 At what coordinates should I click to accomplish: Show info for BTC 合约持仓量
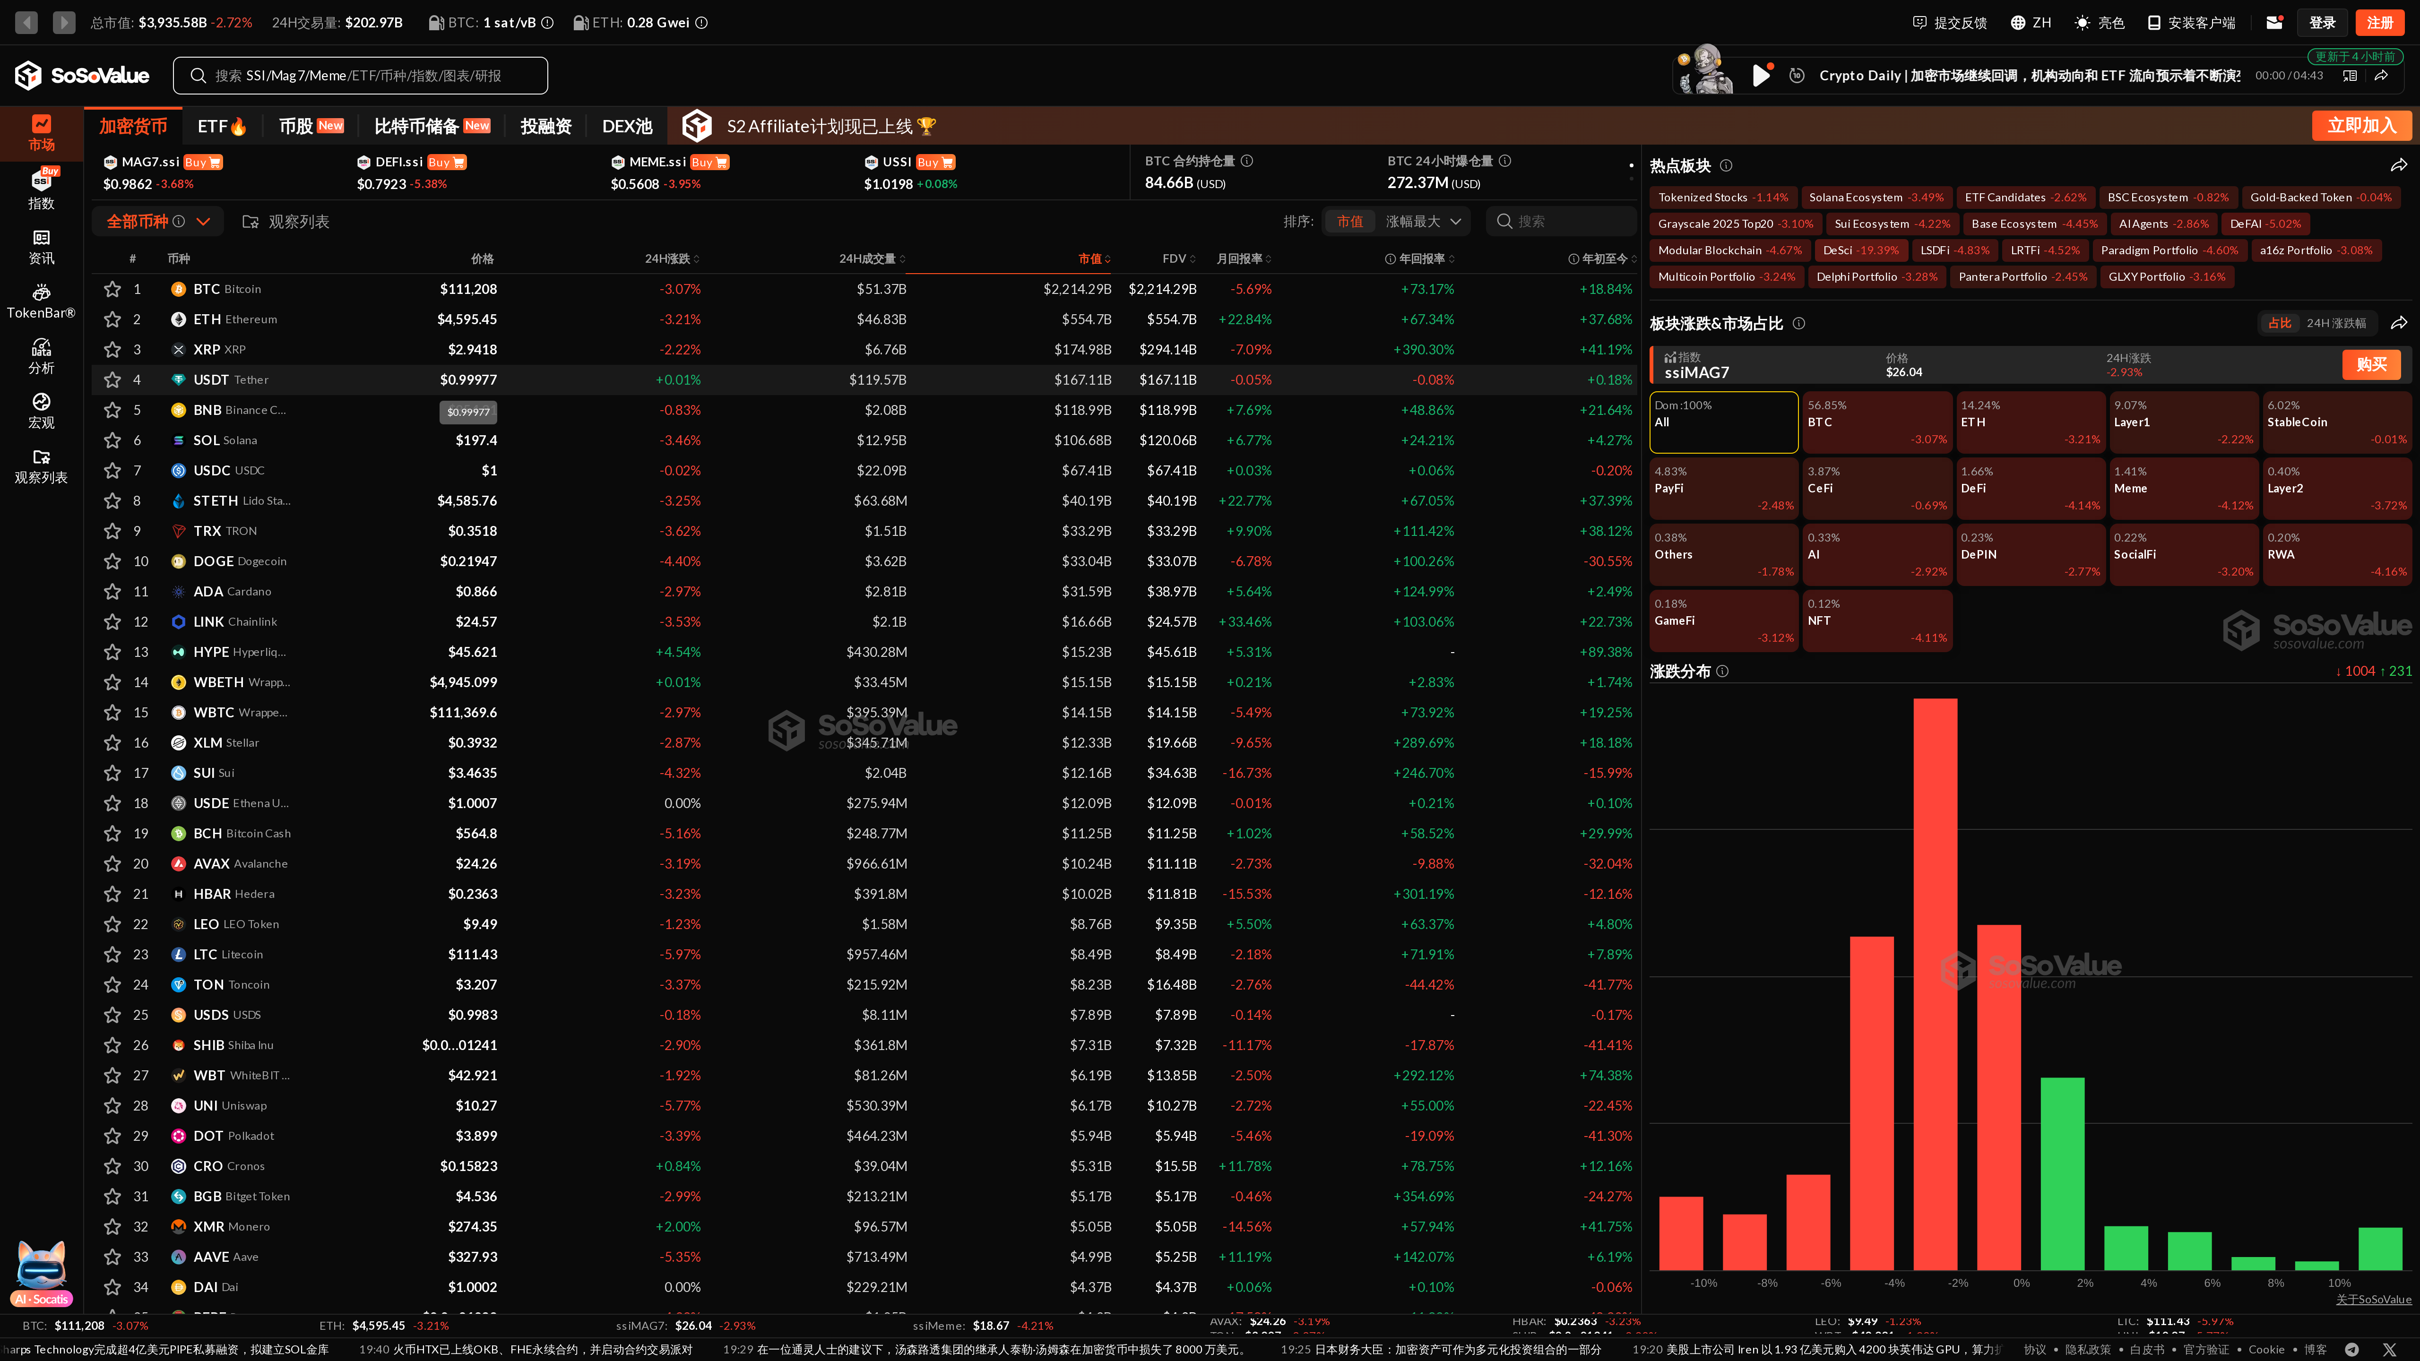tap(1247, 161)
